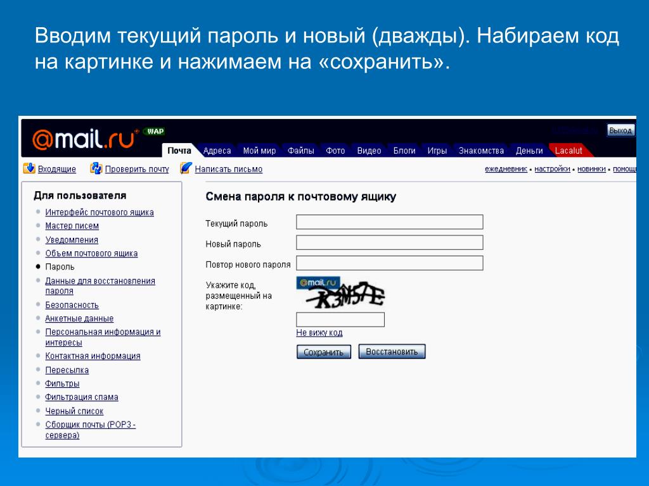This screenshot has height=486, width=649.
Task: Open Объем почтового ящика link
Action: coord(91,253)
